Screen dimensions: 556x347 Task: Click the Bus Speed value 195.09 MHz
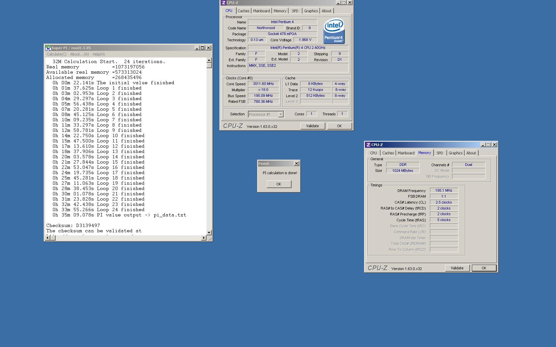[x=263, y=96]
